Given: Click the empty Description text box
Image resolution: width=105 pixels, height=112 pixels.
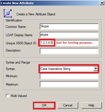Looking at the screenshot, I should (69, 51).
